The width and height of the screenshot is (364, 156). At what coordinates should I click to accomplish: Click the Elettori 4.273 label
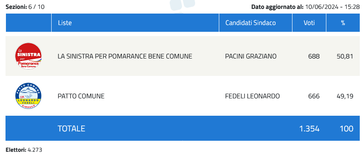(x=24, y=150)
